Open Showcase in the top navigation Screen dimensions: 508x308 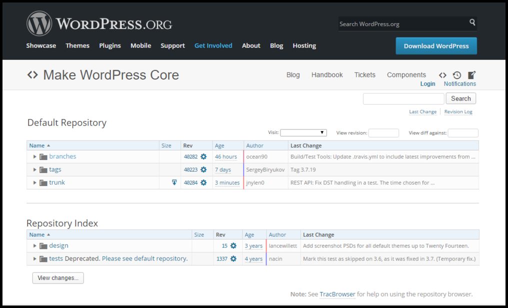[x=41, y=45]
